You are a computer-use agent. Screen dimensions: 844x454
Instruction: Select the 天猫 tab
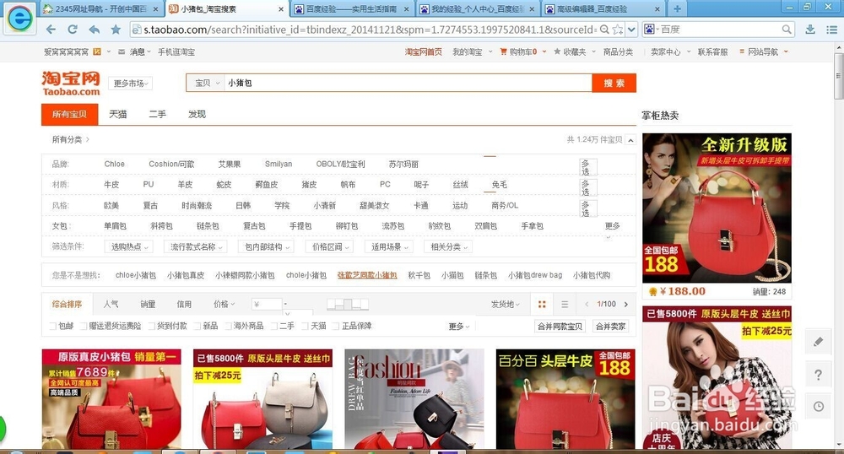[x=118, y=114]
